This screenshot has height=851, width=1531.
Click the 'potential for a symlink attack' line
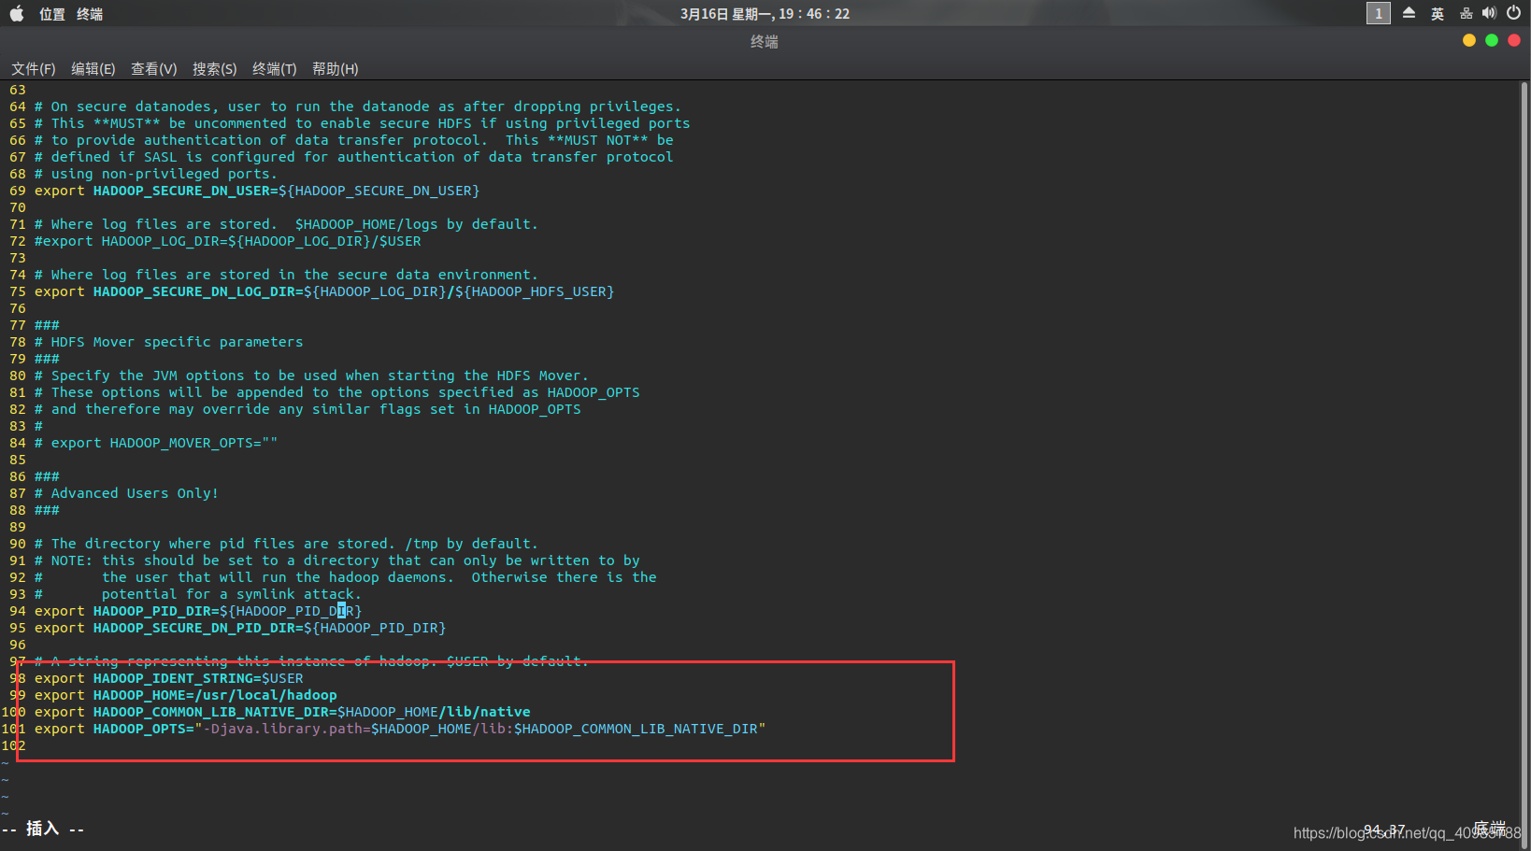click(x=198, y=594)
